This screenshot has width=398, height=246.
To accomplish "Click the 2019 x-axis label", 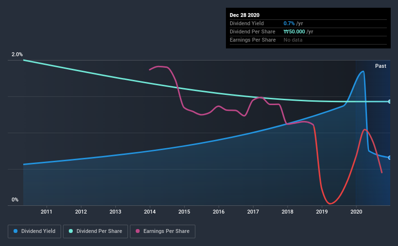I will [322, 212].
